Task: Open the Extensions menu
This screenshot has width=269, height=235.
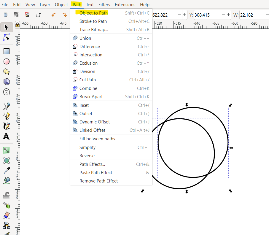Action: [x=125, y=4]
